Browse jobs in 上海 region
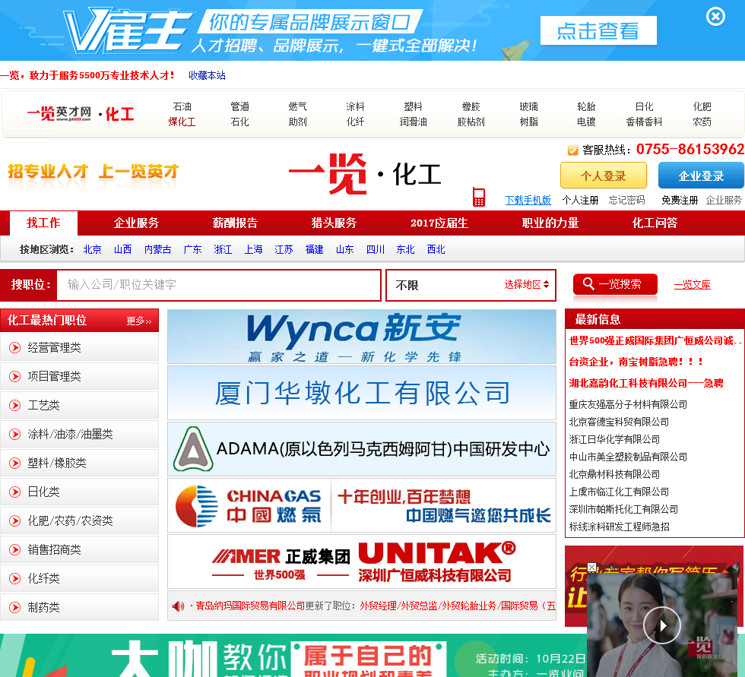 pyautogui.click(x=253, y=250)
